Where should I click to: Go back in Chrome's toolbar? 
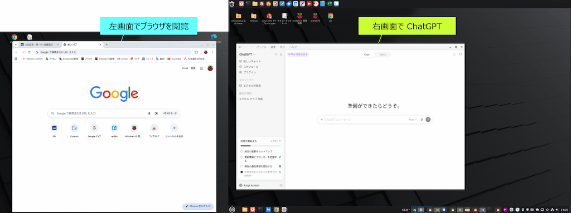(x=16, y=52)
